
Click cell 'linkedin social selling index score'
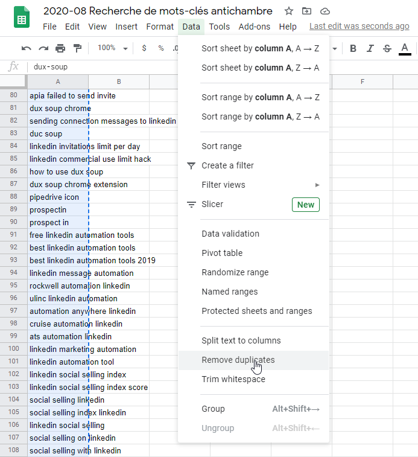pos(58,388)
